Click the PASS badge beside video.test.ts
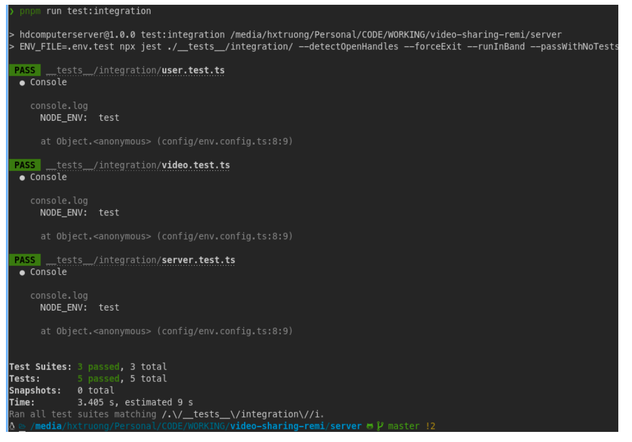Image resolution: width=632 pixels, height=442 pixels. click(24, 165)
